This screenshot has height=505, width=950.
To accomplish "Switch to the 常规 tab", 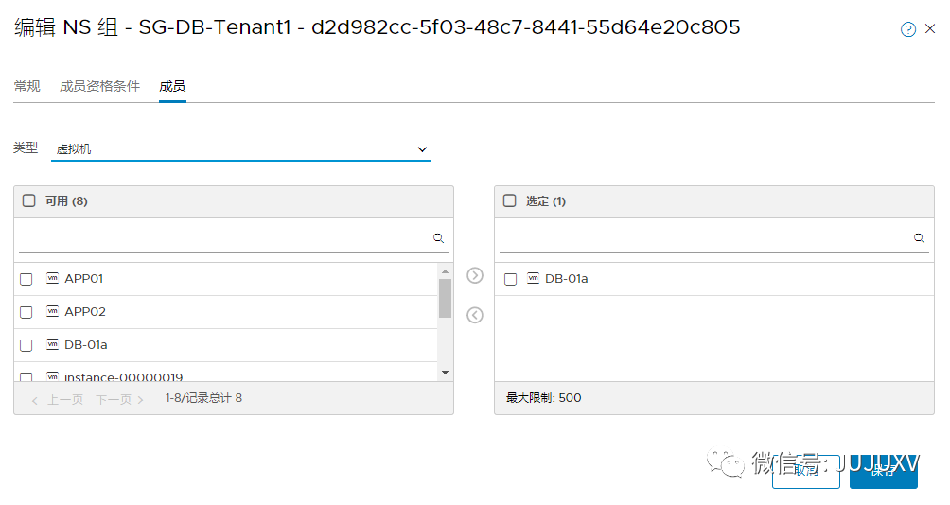I will click(x=27, y=86).
